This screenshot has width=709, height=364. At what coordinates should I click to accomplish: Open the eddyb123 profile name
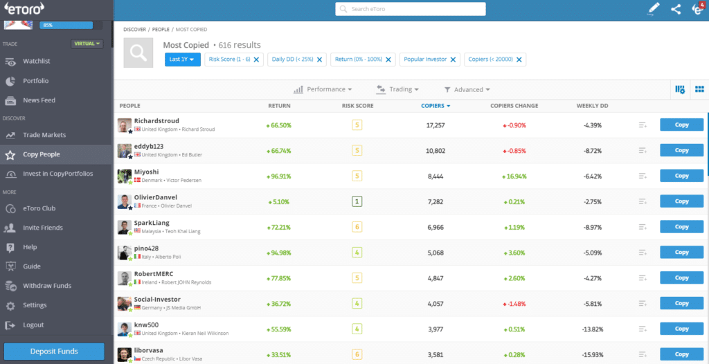click(x=149, y=147)
